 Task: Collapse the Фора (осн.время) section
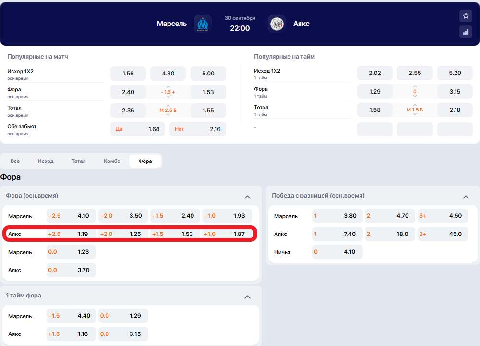[247, 197]
